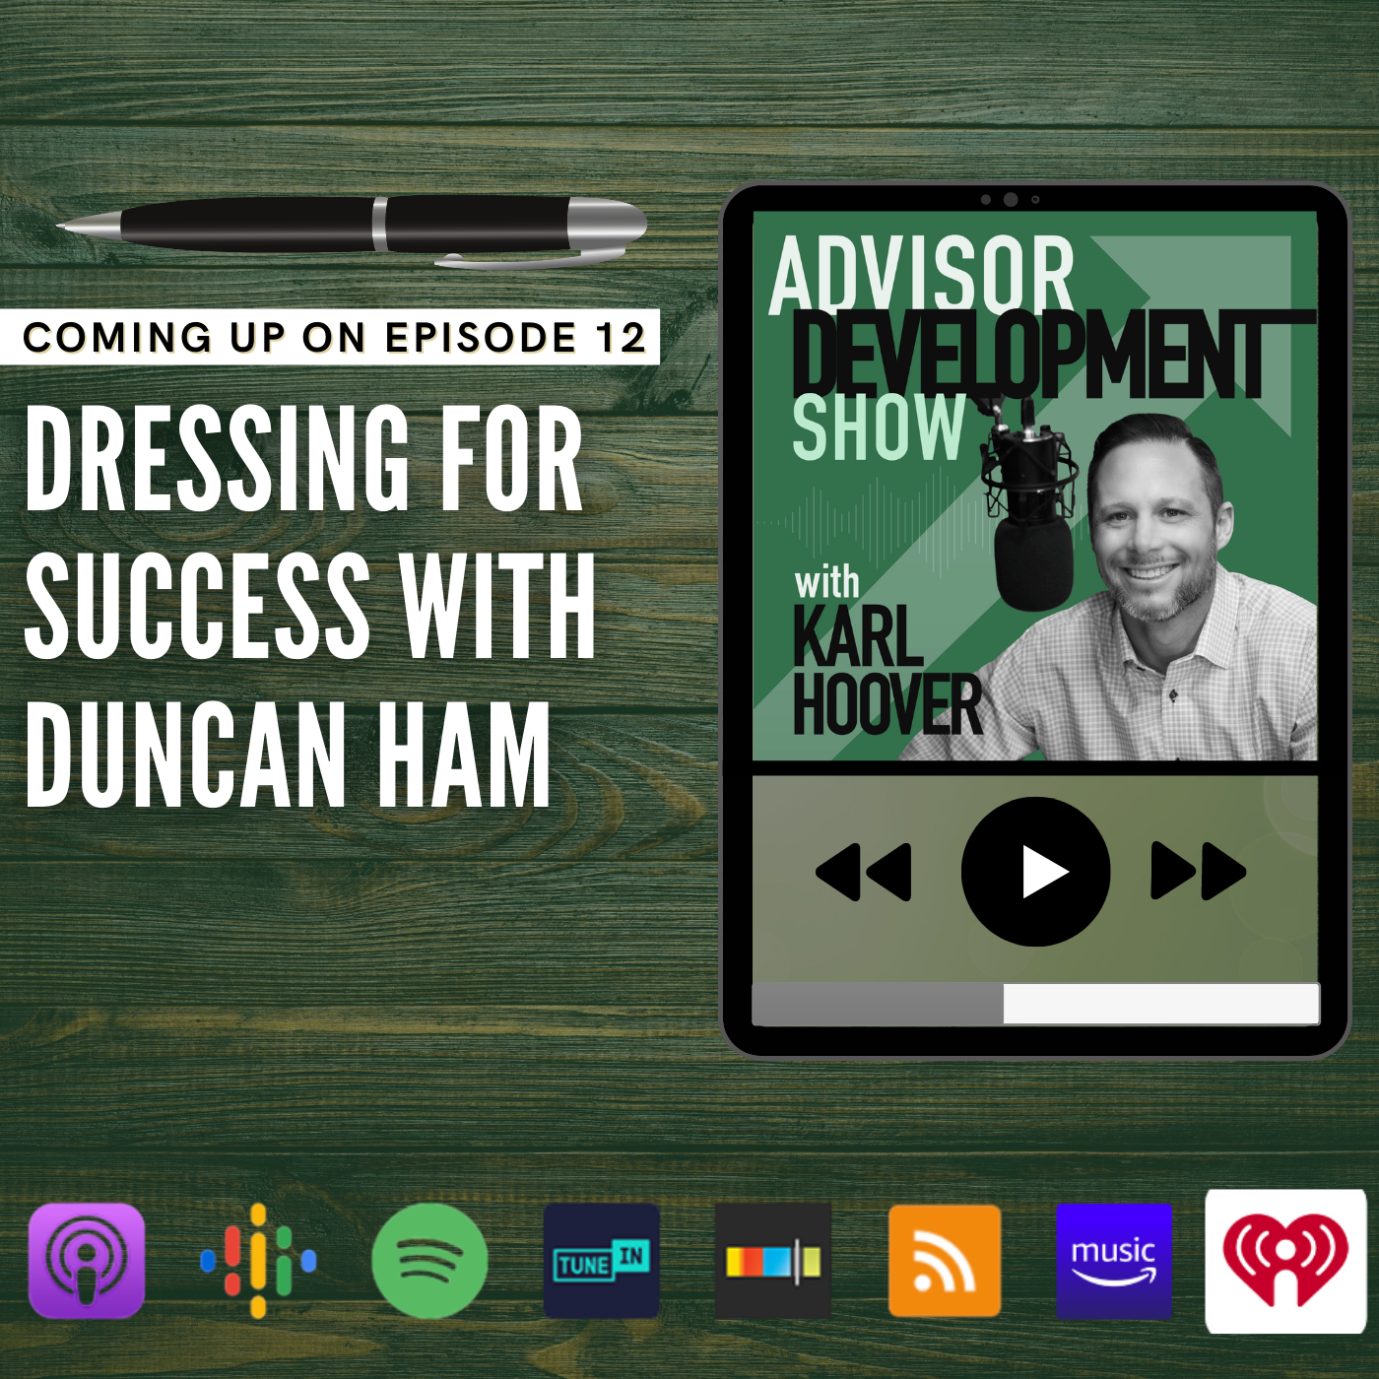Click the playback progress bar
The width and height of the screenshot is (1379, 1379).
point(1035,1004)
